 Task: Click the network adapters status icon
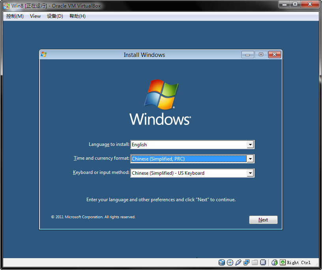pyautogui.click(x=246, y=262)
